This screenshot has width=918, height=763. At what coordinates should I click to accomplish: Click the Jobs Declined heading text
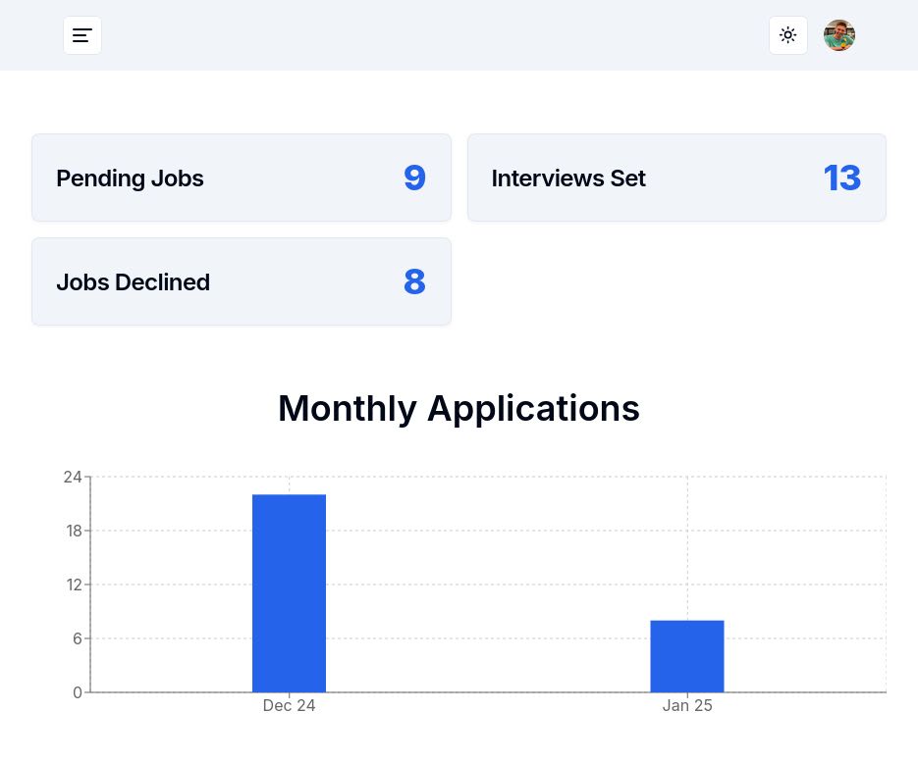click(x=133, y=282)
